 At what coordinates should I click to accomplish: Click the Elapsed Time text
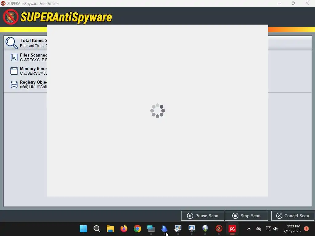pyautogui.click(x=33, y=46)
